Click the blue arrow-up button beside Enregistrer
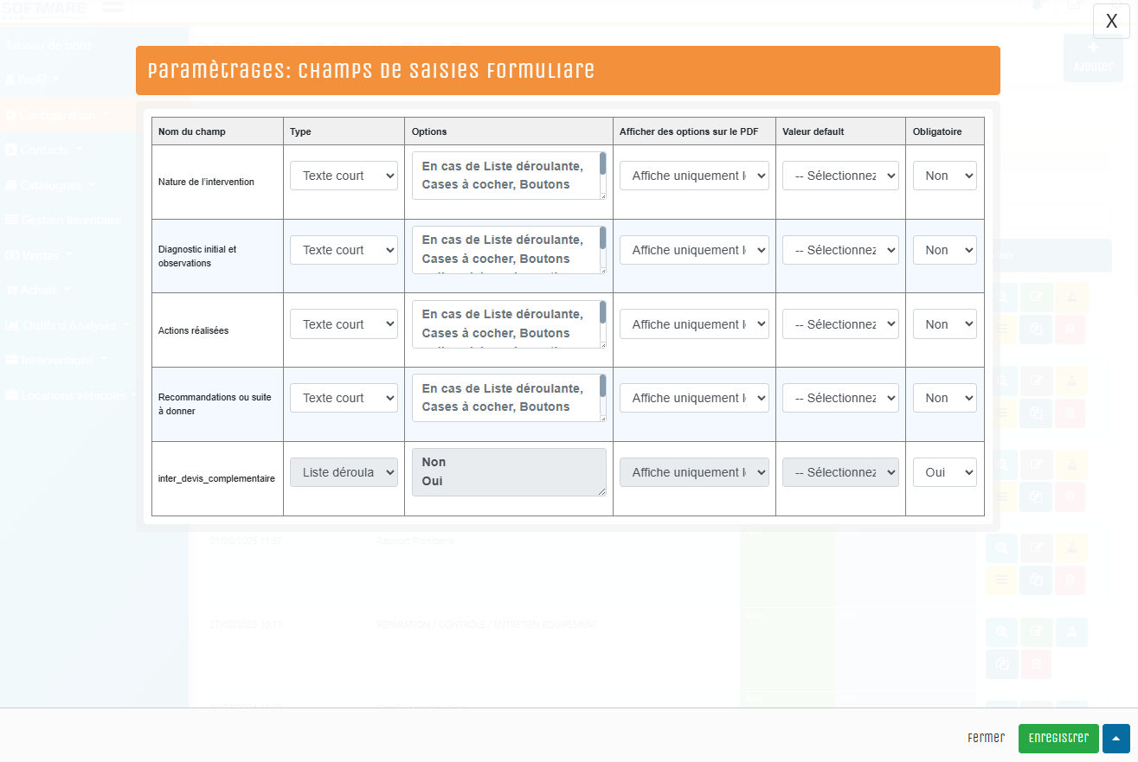Viewport: 1138px width, 762px height. [1115, 738]
